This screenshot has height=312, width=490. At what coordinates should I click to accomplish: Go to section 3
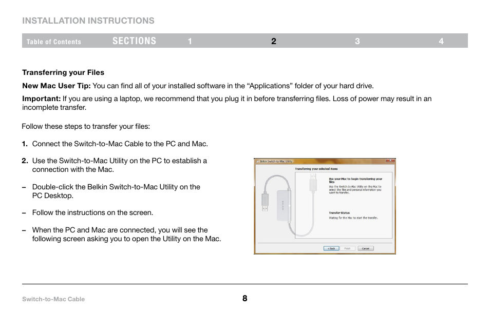tap(357, 41)
